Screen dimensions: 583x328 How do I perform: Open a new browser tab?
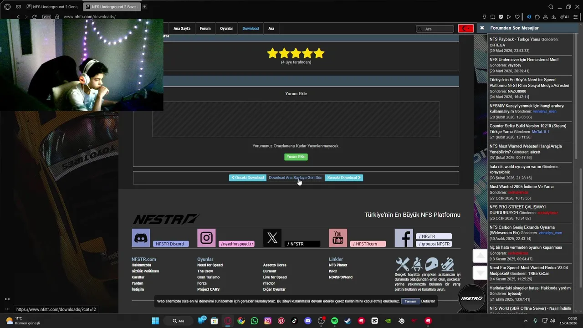click(x=144, y=7)
